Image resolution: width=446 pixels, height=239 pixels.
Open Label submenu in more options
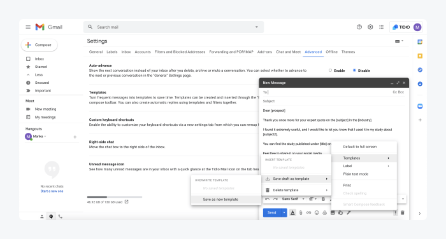pos(364,166)
